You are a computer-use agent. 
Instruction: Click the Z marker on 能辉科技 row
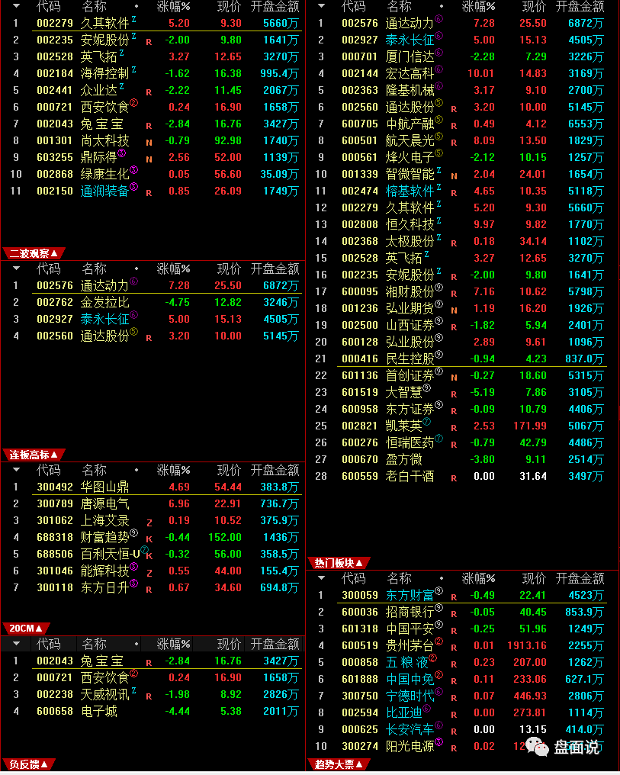(149, 573)
